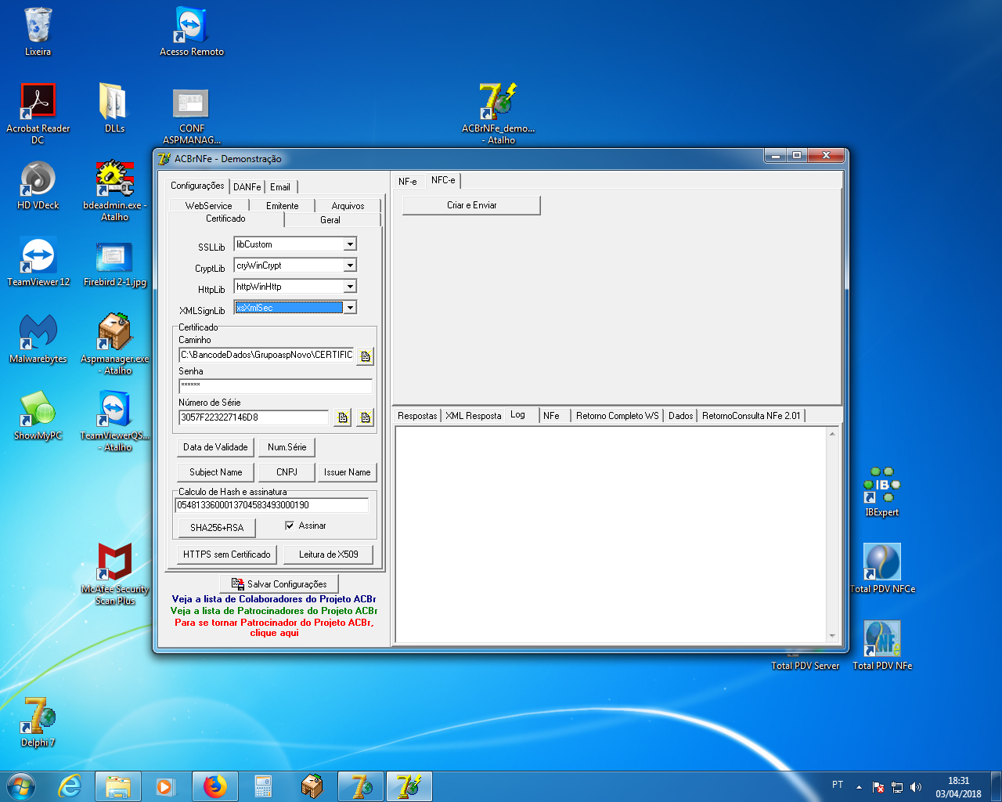Expand the XMLSignLib dropdown
The height and width of the screenshot is (802, 1002).
(x=350, y=308)
